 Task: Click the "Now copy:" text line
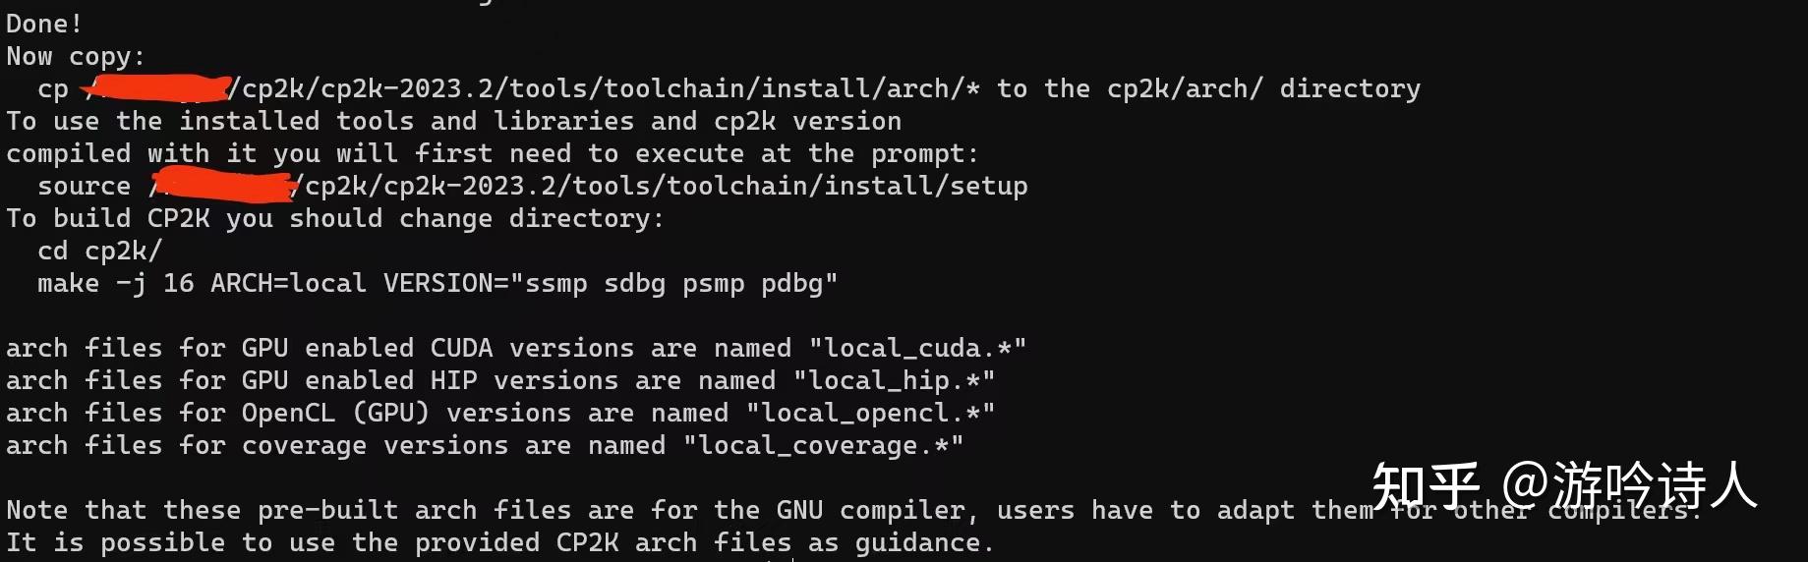pyautogui.click(x=76, y=57)
